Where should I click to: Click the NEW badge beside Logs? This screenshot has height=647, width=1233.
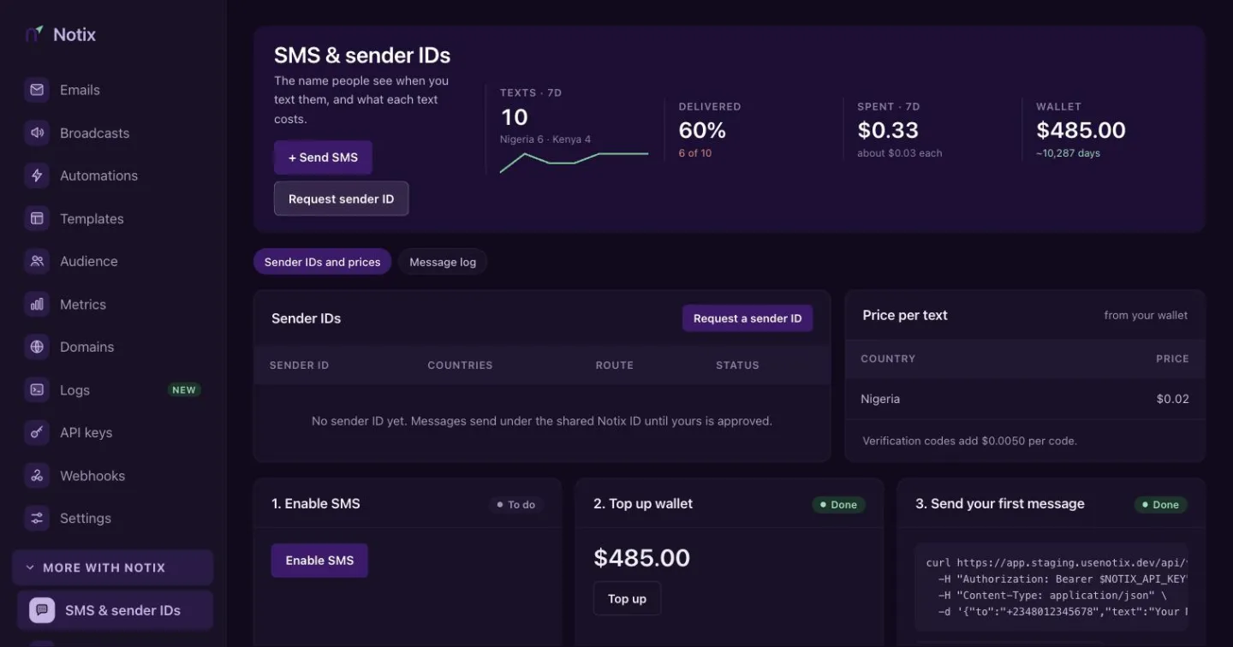tap(184, 389)
